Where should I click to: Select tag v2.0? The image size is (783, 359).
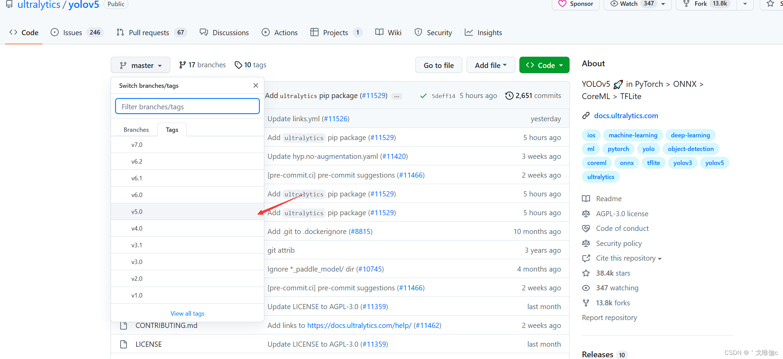pos(187,279)
